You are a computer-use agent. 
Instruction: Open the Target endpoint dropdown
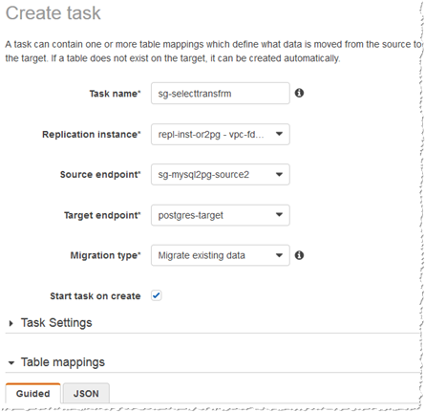(221, 215)
